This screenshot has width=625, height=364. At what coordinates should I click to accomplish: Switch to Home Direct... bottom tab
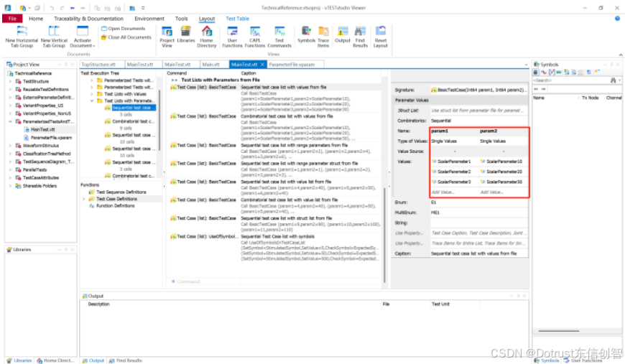(55, 360)
